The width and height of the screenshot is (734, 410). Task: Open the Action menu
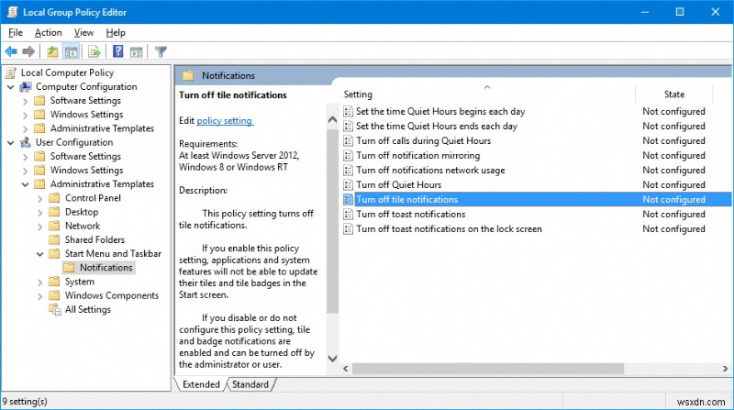(49, 33)
